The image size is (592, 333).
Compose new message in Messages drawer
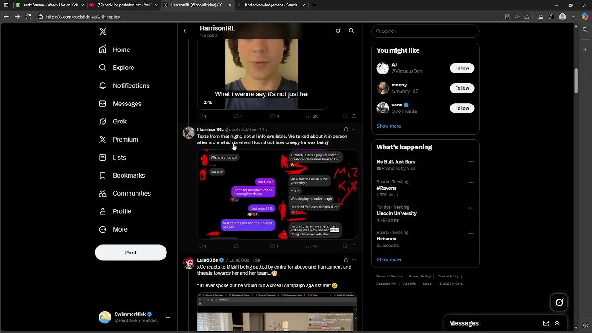coord(546,323)
